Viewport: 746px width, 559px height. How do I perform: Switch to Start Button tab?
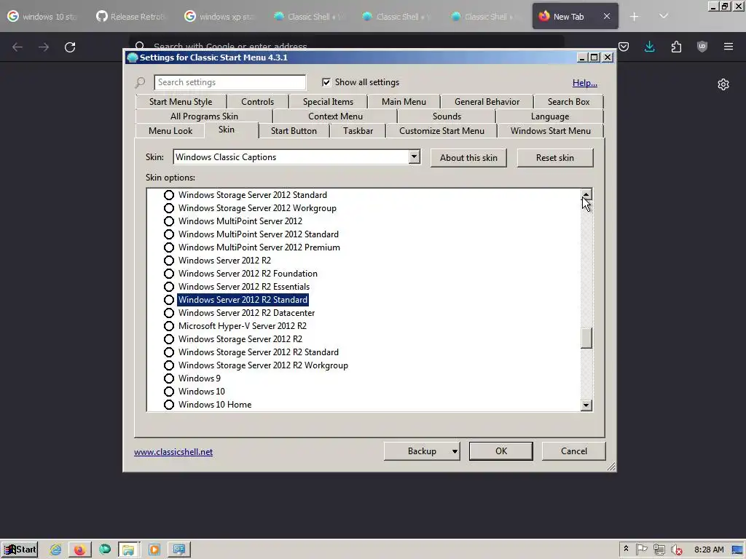tap(294, 131)
